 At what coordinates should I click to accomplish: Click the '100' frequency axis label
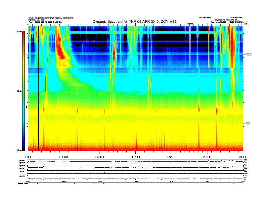(x=249, y=54)
